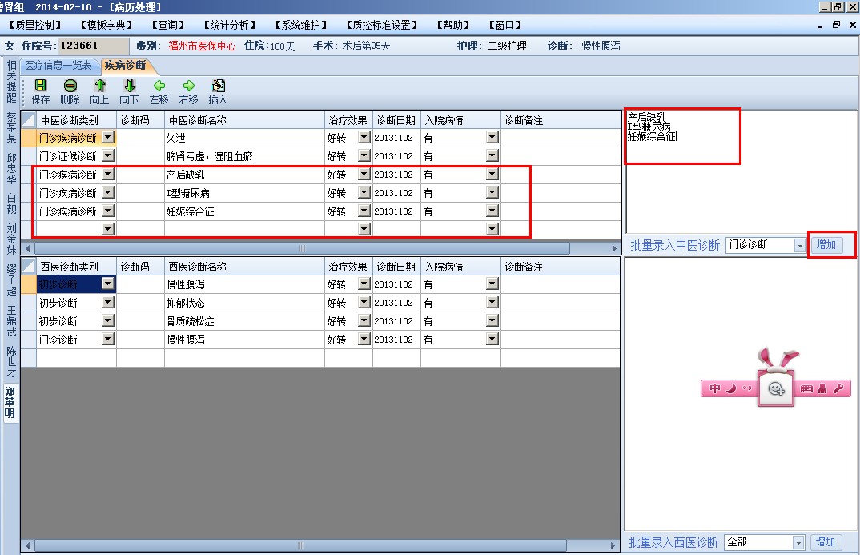Expand category dropdown in 产后缺乳 row
Screen dimensions: 860x555
[x=108, y=174]
